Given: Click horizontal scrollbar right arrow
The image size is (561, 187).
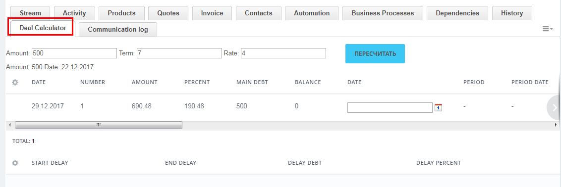Looking at the screenshot, I should (556, 125).
